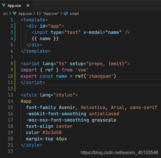Place cursor on opening <template> tag
The image size is (161, 158).
pos(34,20)
